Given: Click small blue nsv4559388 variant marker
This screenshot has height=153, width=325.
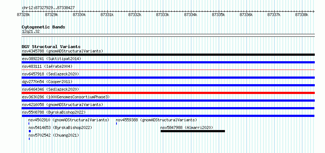Looking at the screenshot, I should (116, 123).
